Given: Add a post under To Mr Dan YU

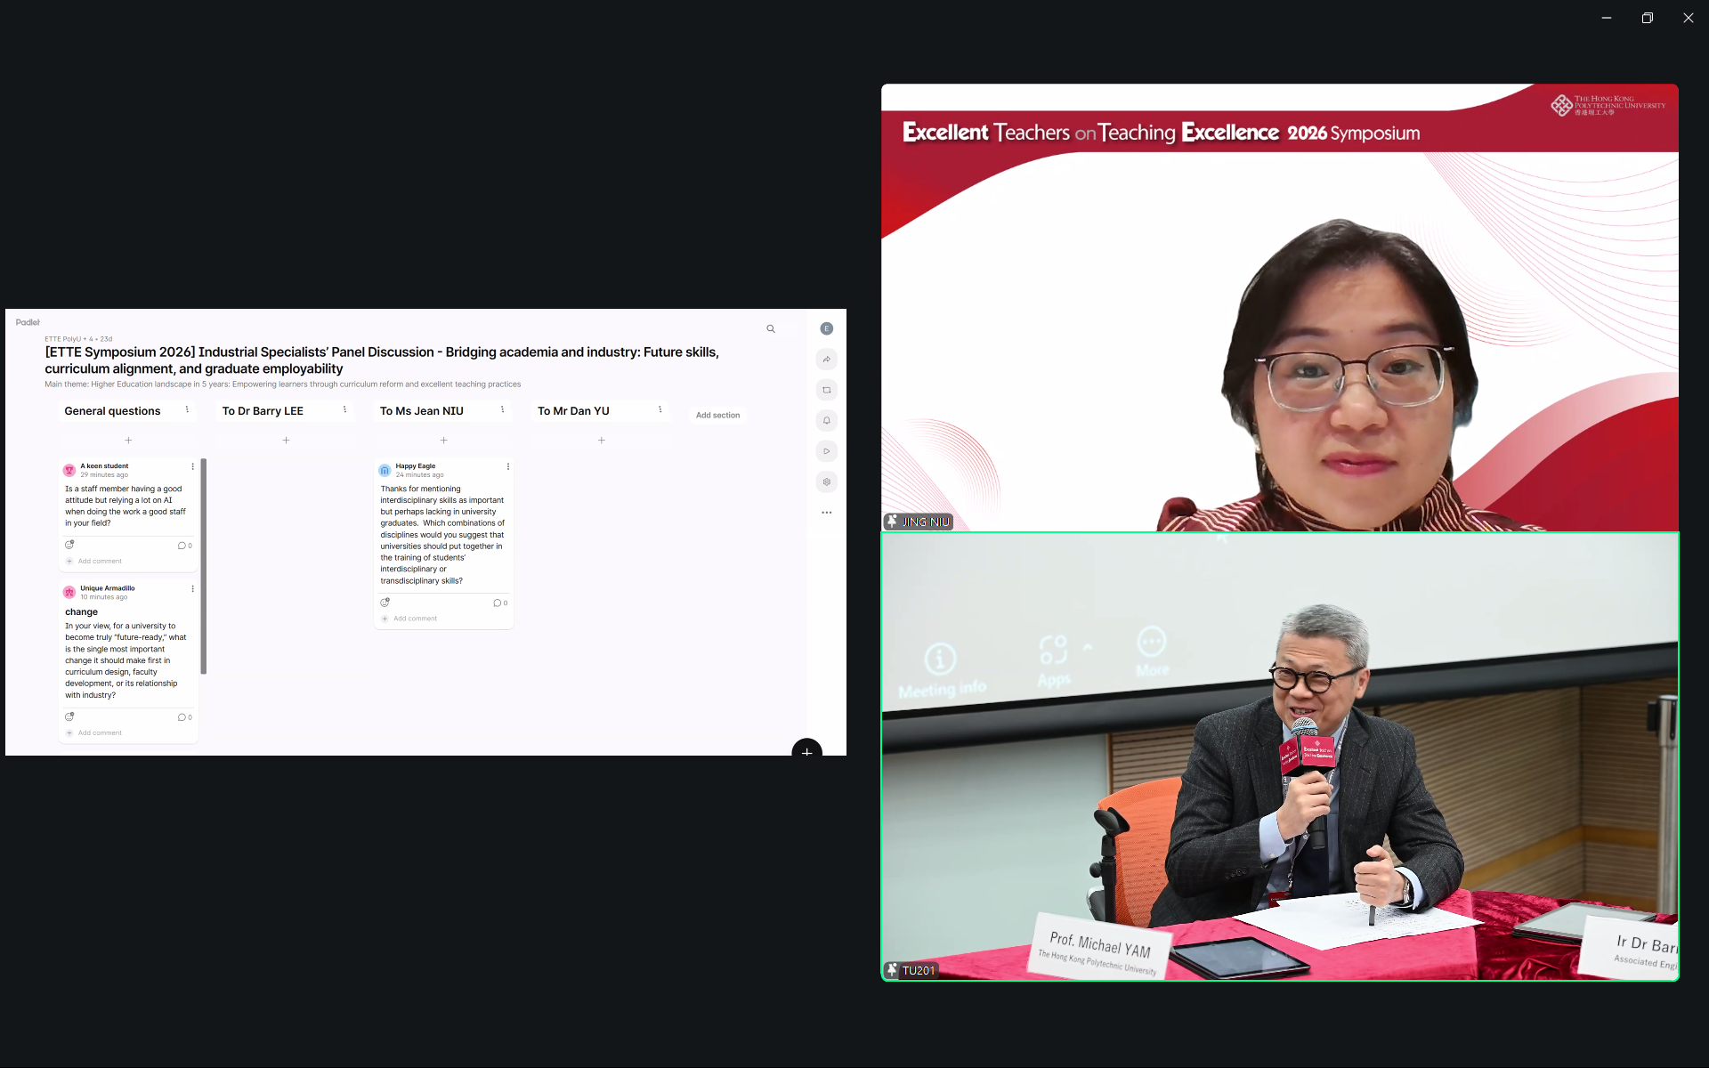Looking at the screenshot, I should pos(602,441).
